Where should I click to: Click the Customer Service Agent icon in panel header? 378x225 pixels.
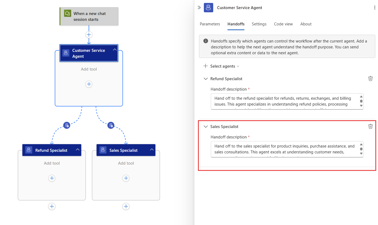(208, 7)
